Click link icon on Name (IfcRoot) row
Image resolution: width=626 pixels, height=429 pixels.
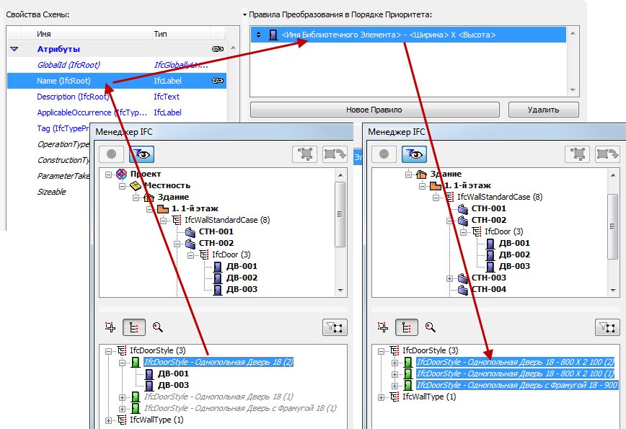pyautogui.click(x=218, y=81)
